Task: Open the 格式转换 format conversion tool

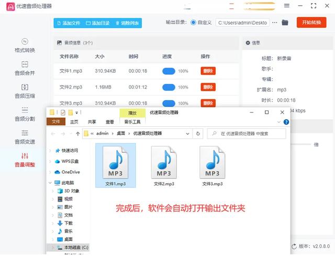Action: (25, 46)
